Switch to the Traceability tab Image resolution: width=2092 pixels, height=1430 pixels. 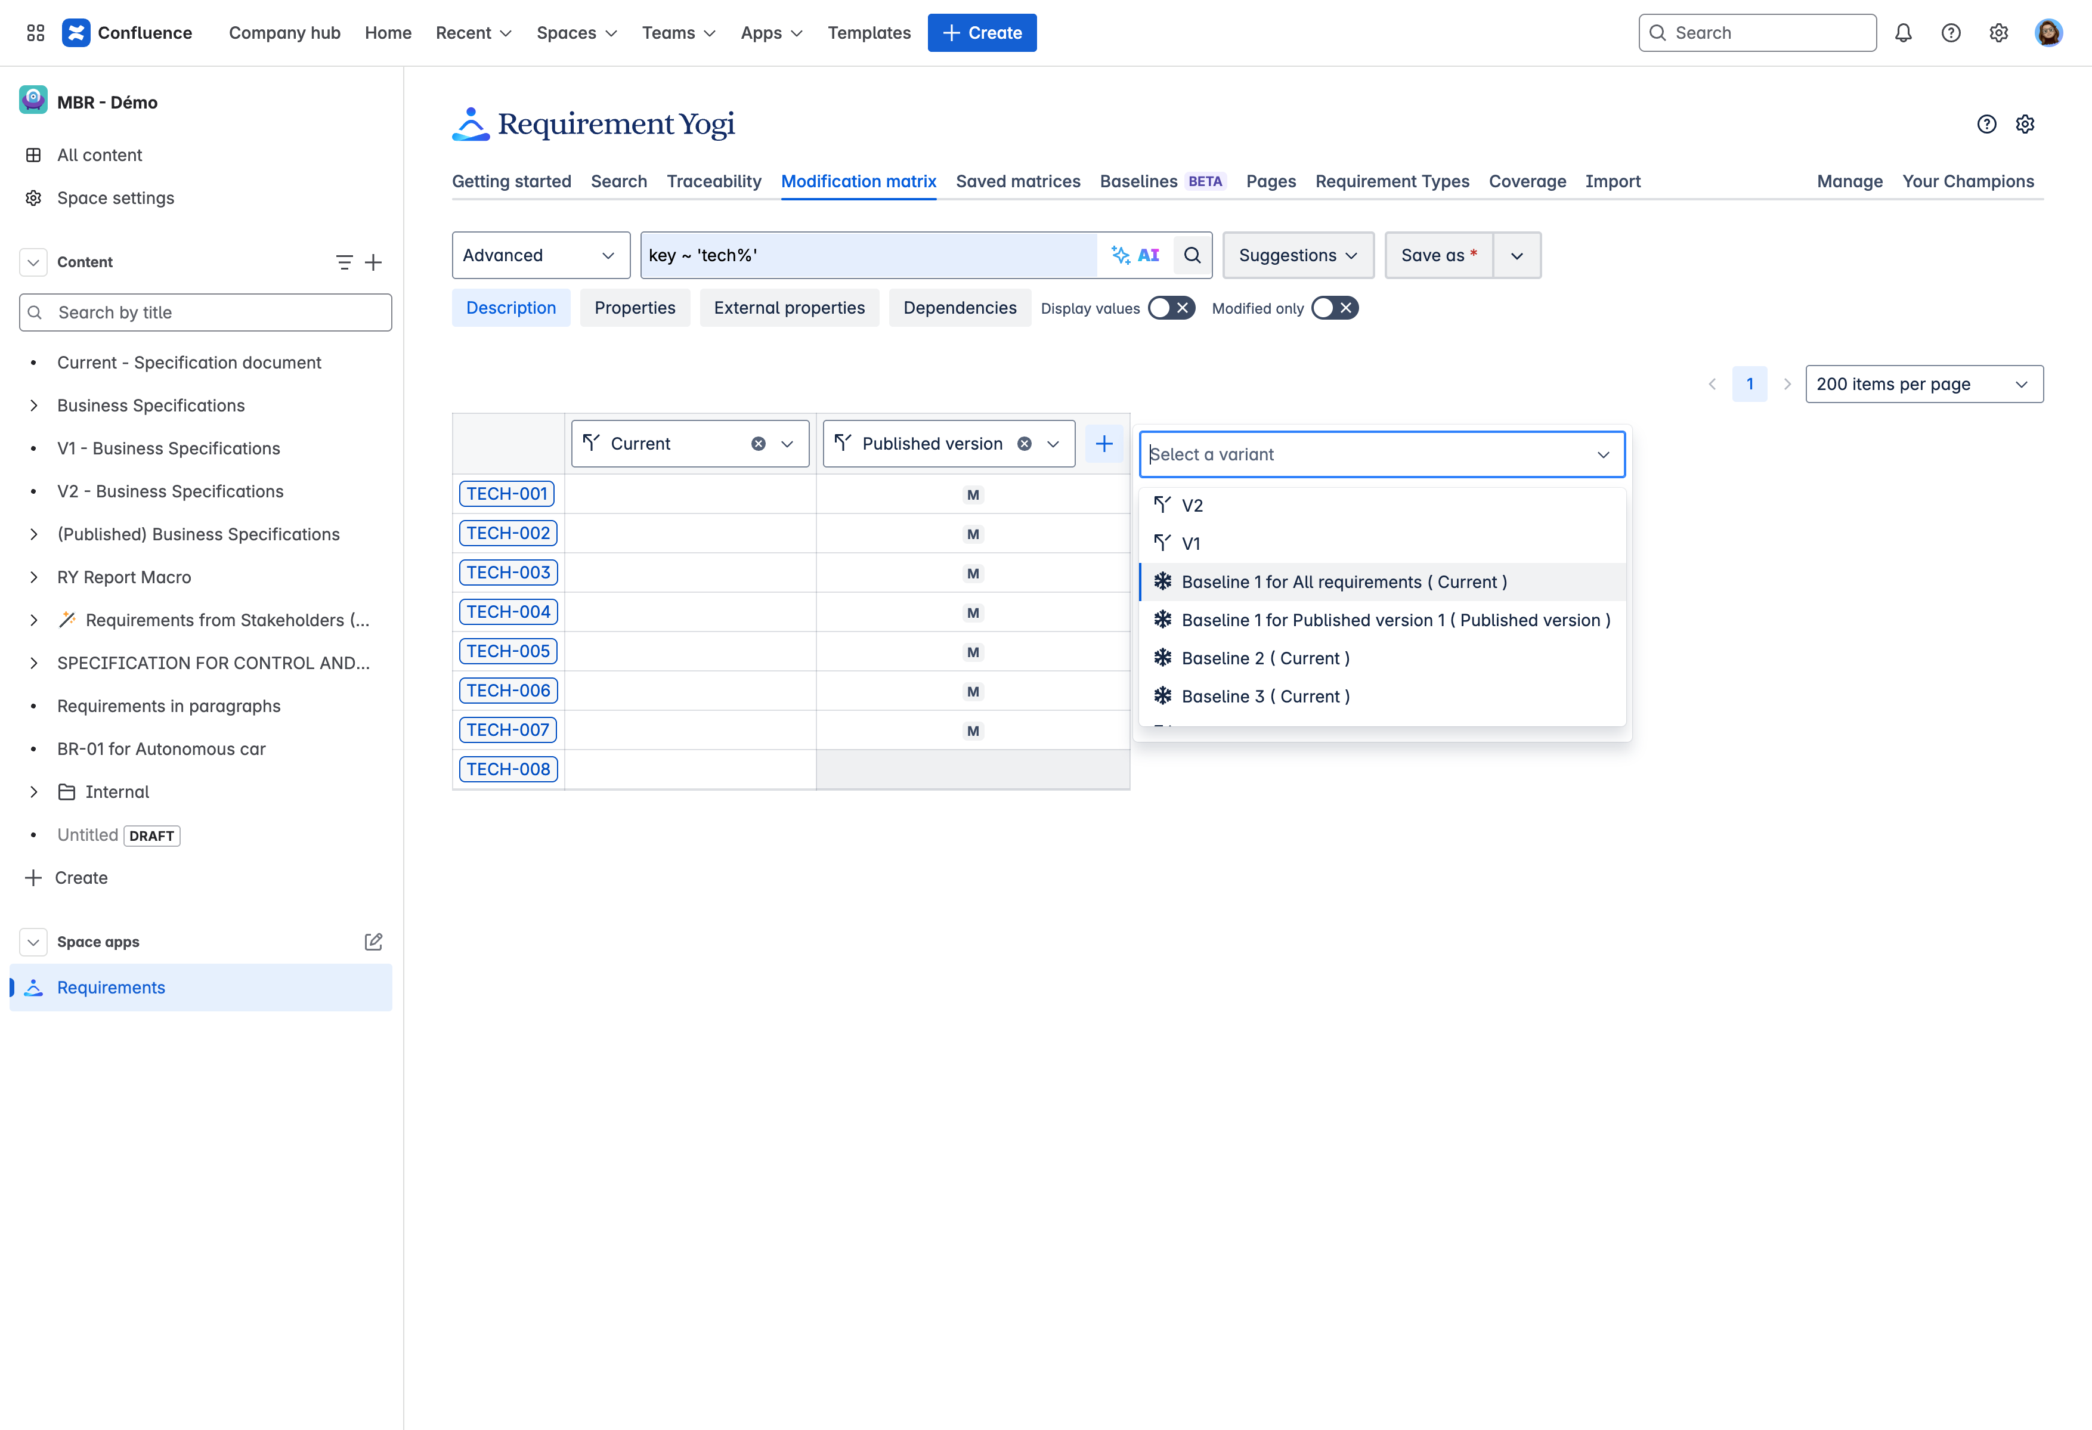pyautogui.click(x=713, y=182)
